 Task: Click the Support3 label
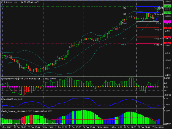click(159, 45)
